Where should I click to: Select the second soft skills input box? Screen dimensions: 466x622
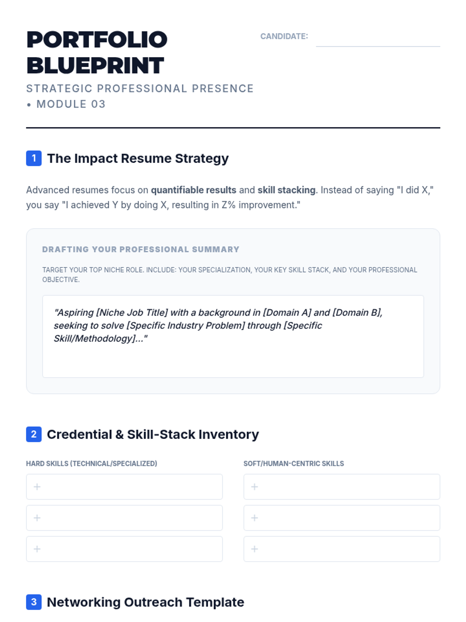coord(342,518)
